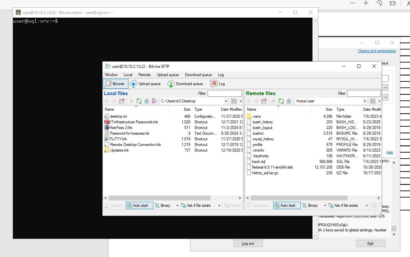
Task: Open the Remote menu
Action: (x=144, y=75)
